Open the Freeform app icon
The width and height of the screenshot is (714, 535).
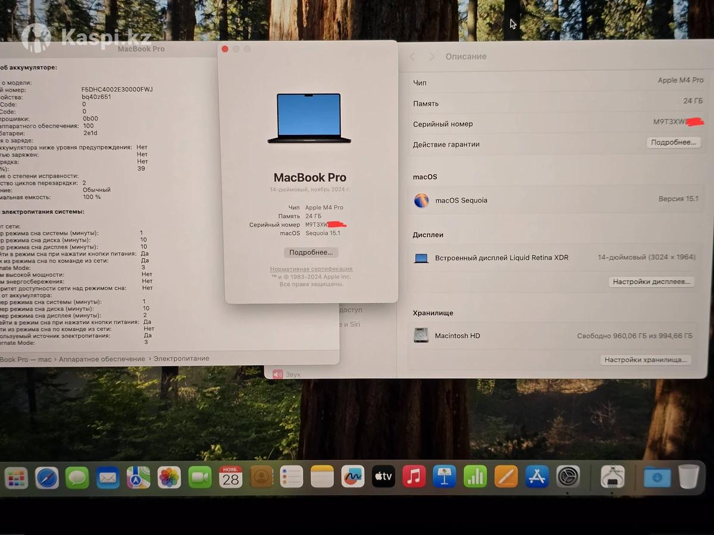click(353, 477)
